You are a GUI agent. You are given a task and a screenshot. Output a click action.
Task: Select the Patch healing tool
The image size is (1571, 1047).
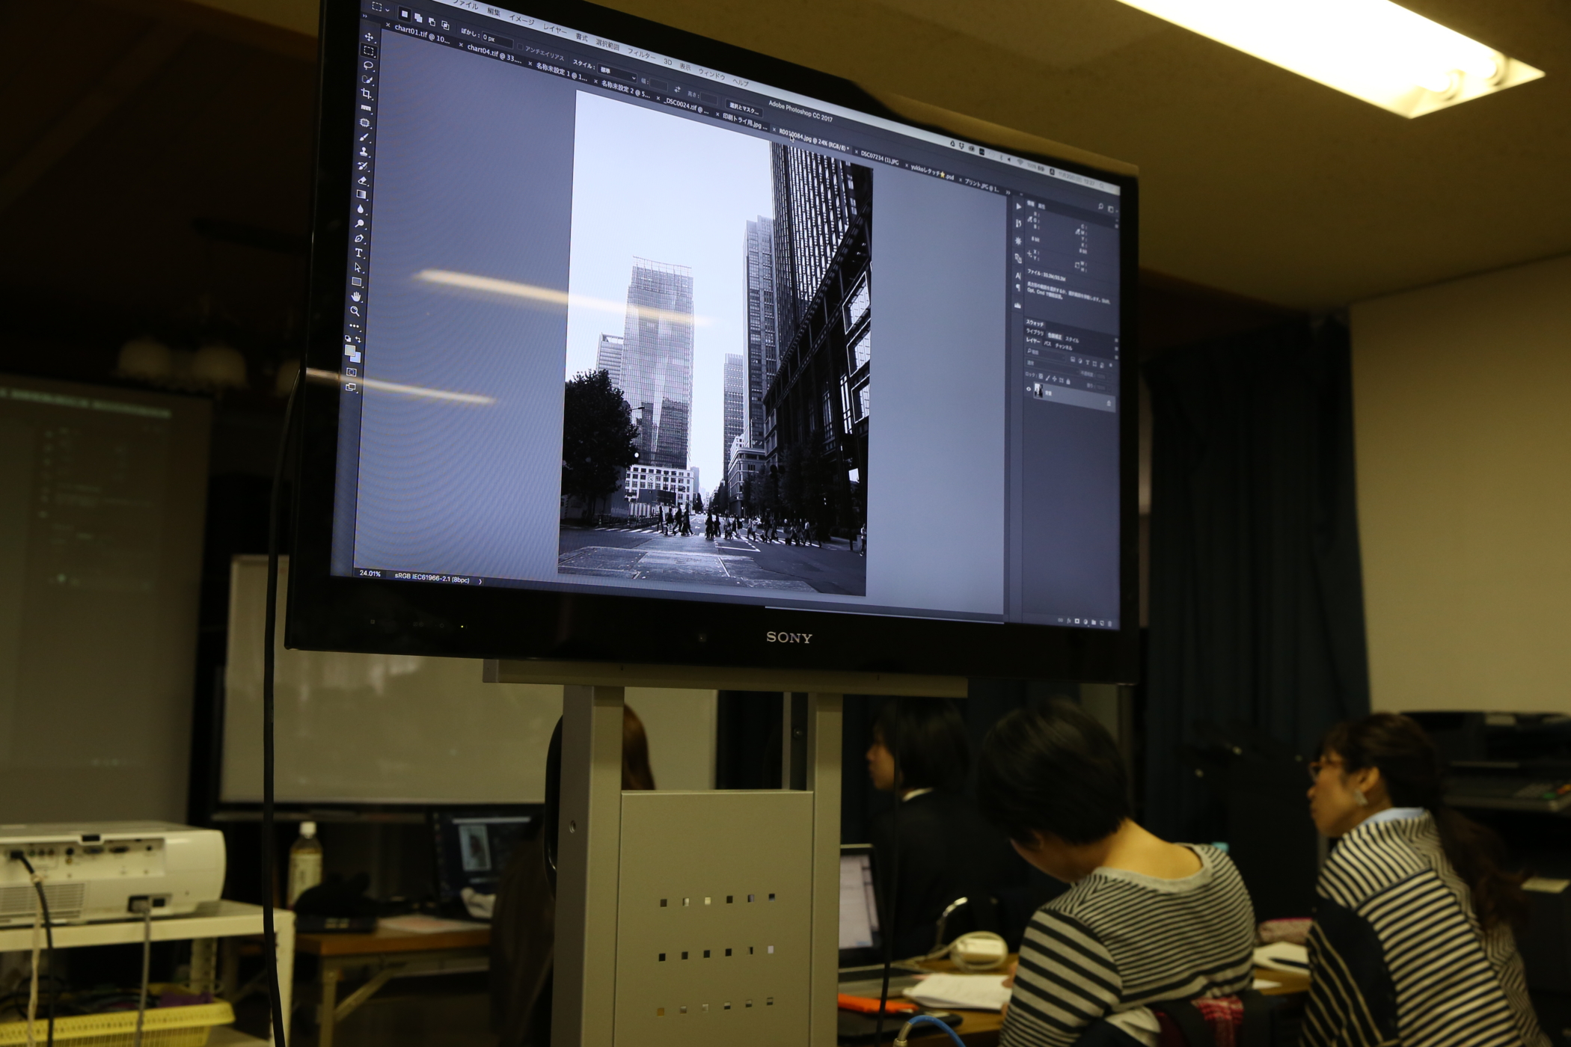pos(365,122)
